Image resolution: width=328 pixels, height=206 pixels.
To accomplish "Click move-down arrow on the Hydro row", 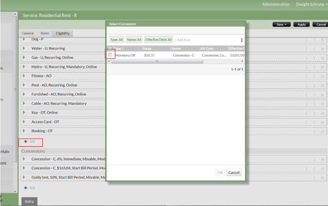I will pyautogui.click(x=307, y=67).
